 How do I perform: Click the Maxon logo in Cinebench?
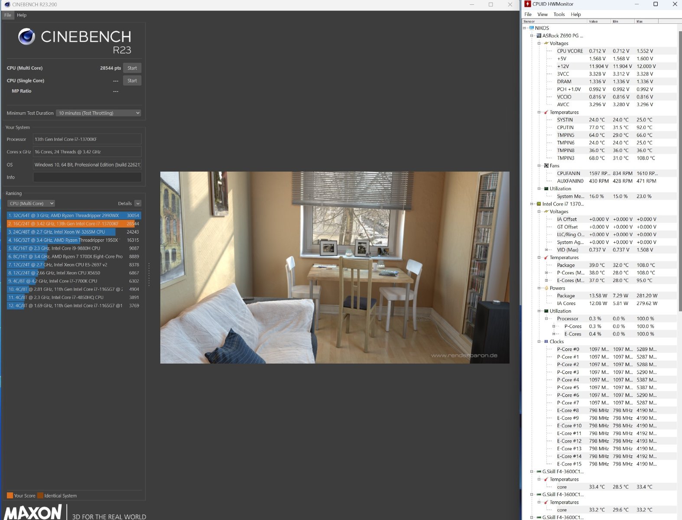(x=33, y=512)
